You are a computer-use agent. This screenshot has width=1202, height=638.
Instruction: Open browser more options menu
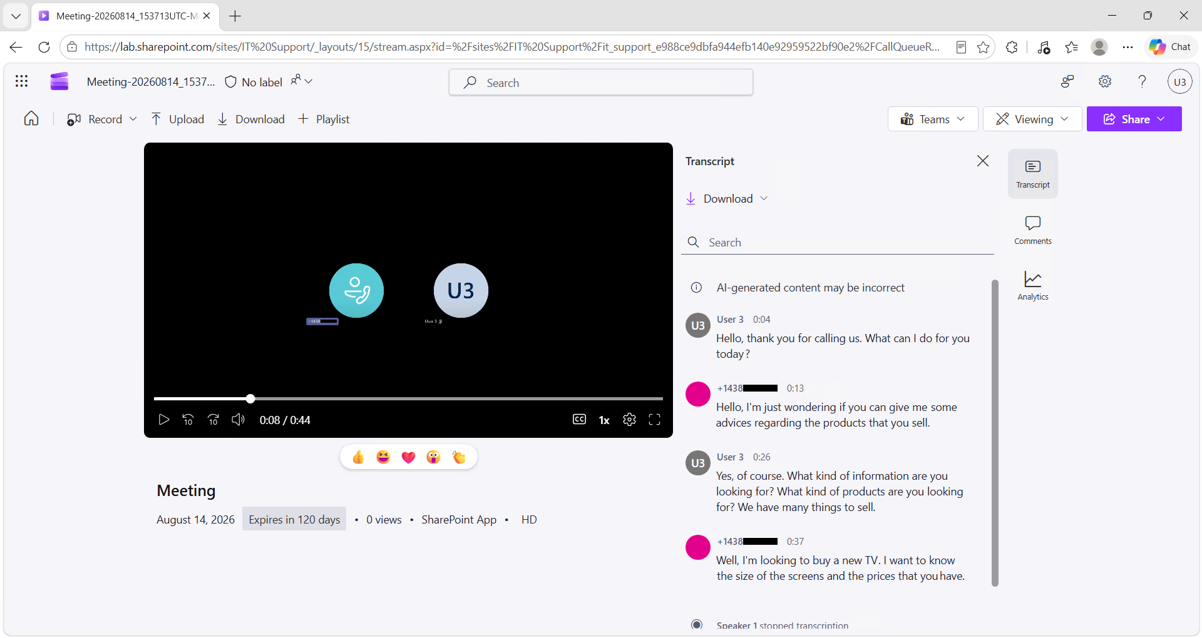coord(1128,47)
